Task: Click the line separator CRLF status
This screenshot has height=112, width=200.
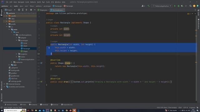Action: coord(180,108)
